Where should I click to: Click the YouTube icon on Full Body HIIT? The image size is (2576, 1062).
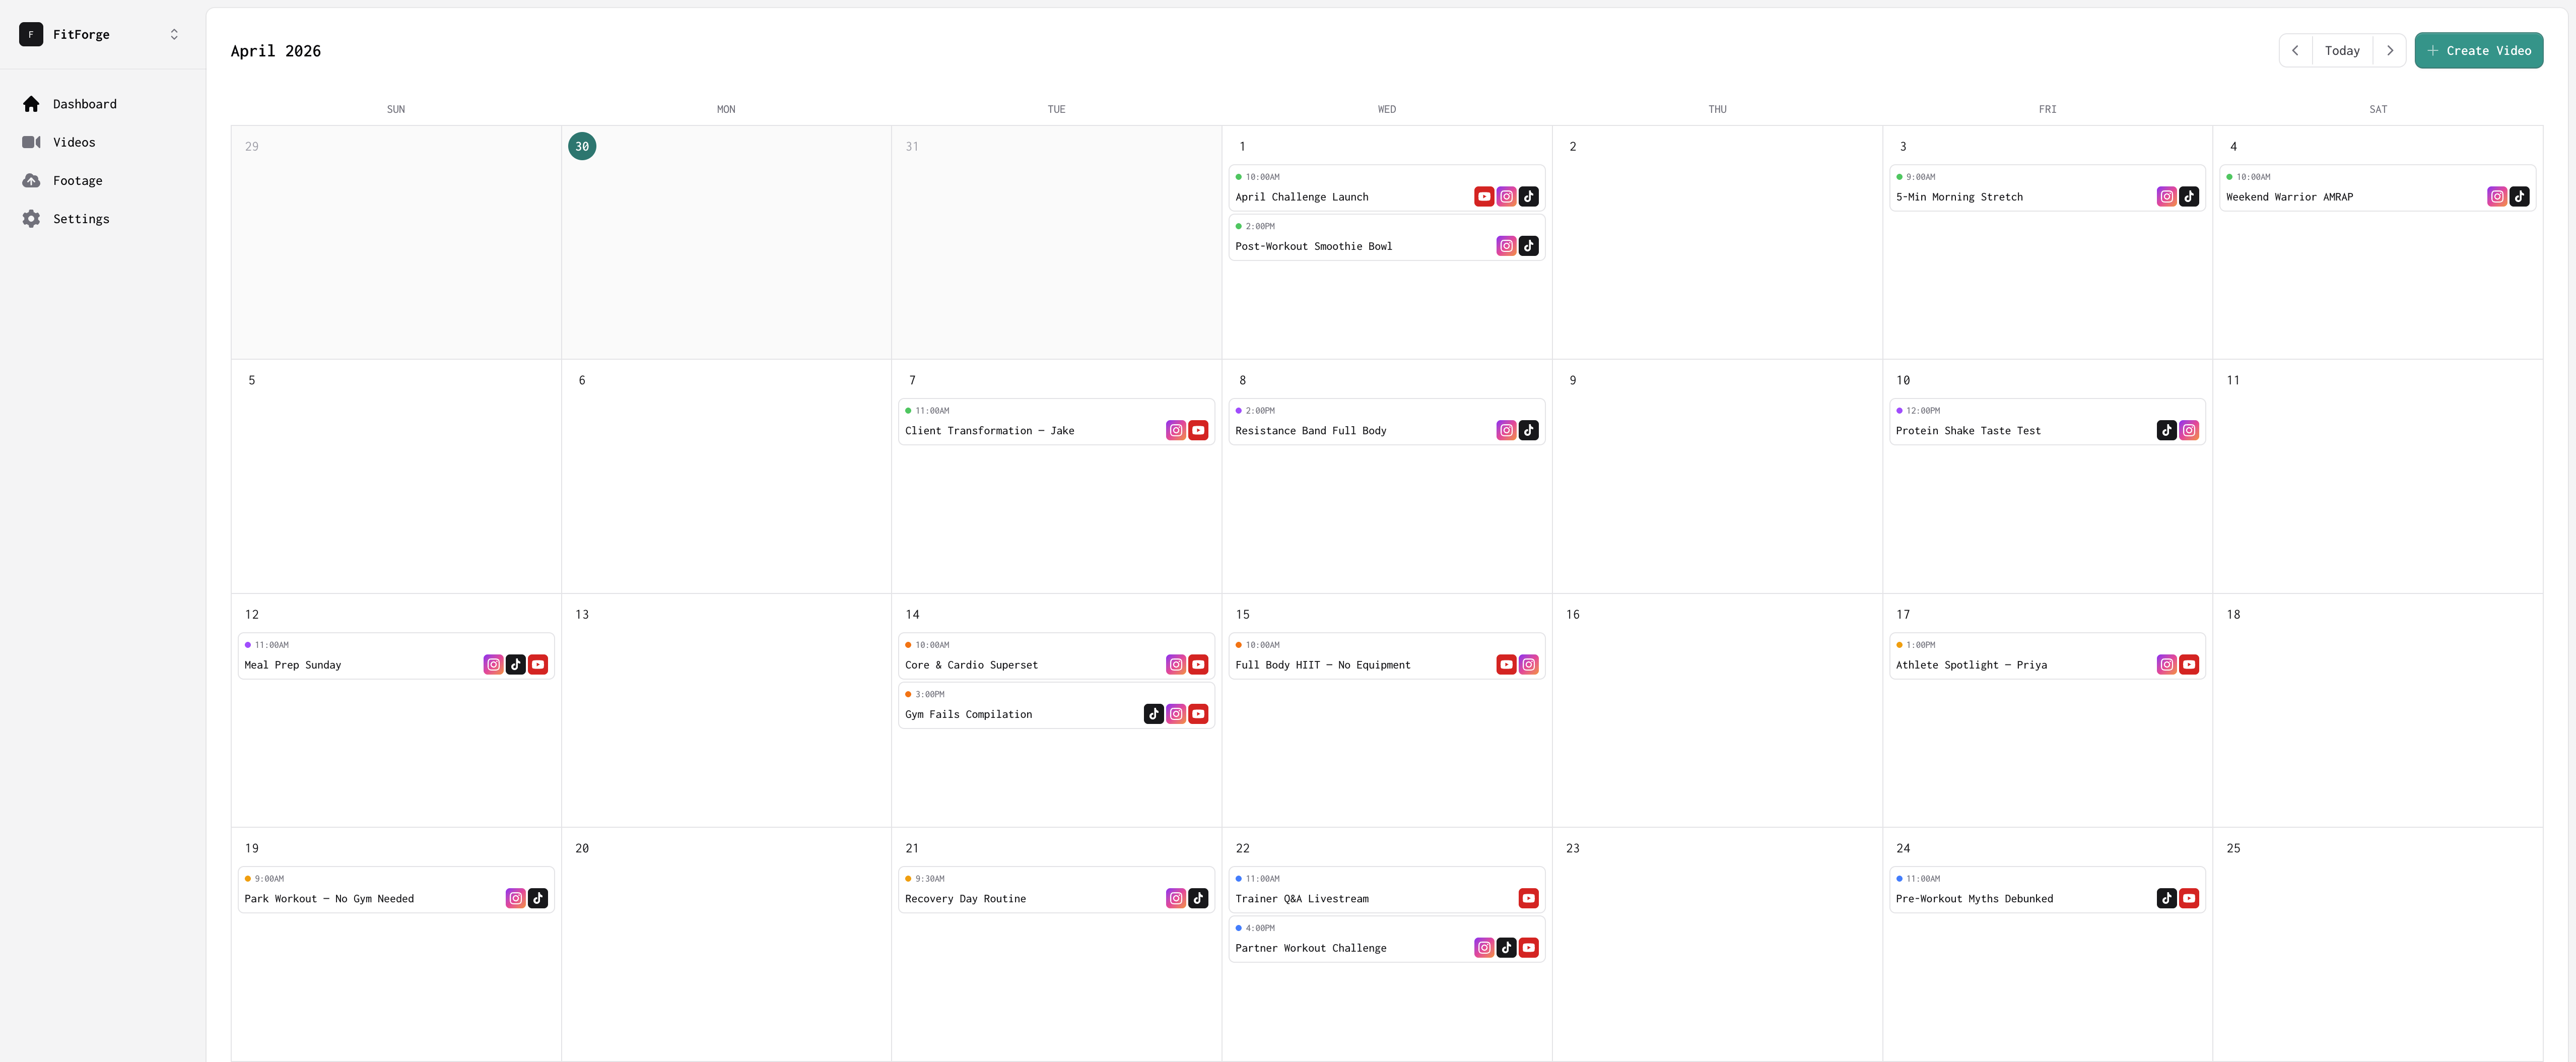1506,664
